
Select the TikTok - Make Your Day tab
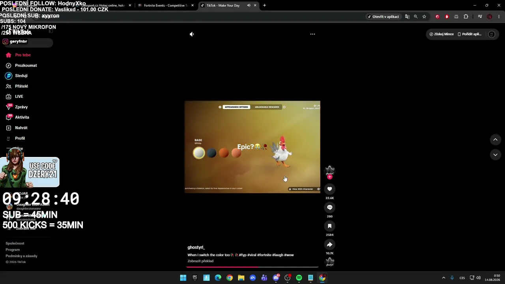[x=223, y=6]
